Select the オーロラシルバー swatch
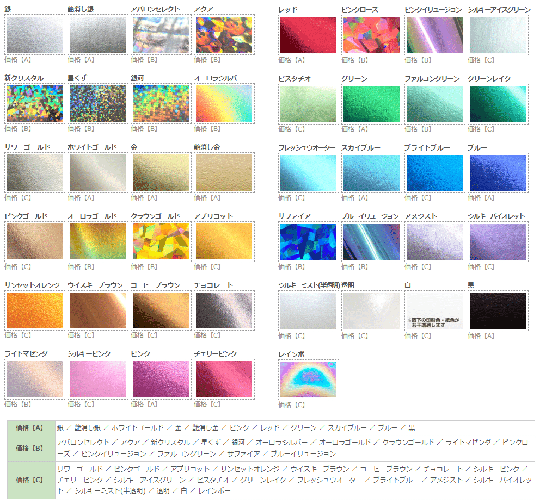This screenshot has width=546, height=504. [x=223, y=103]
